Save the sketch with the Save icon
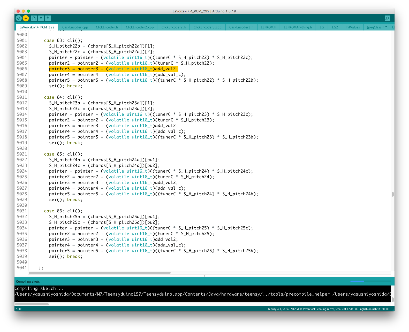409x332 pixels. click(x=48, y=18)
